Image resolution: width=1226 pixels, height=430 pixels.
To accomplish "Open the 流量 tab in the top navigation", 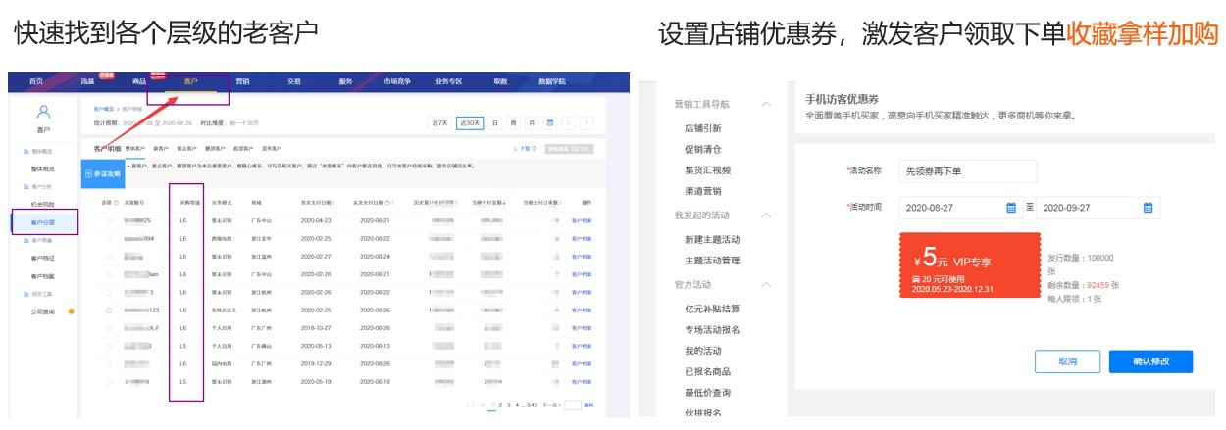I will click(x=87, y=81).
